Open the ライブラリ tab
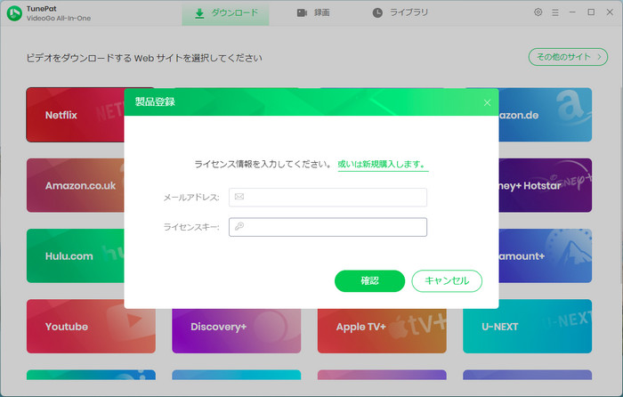This screenshot has width=623, height=397. coord(400,13)
